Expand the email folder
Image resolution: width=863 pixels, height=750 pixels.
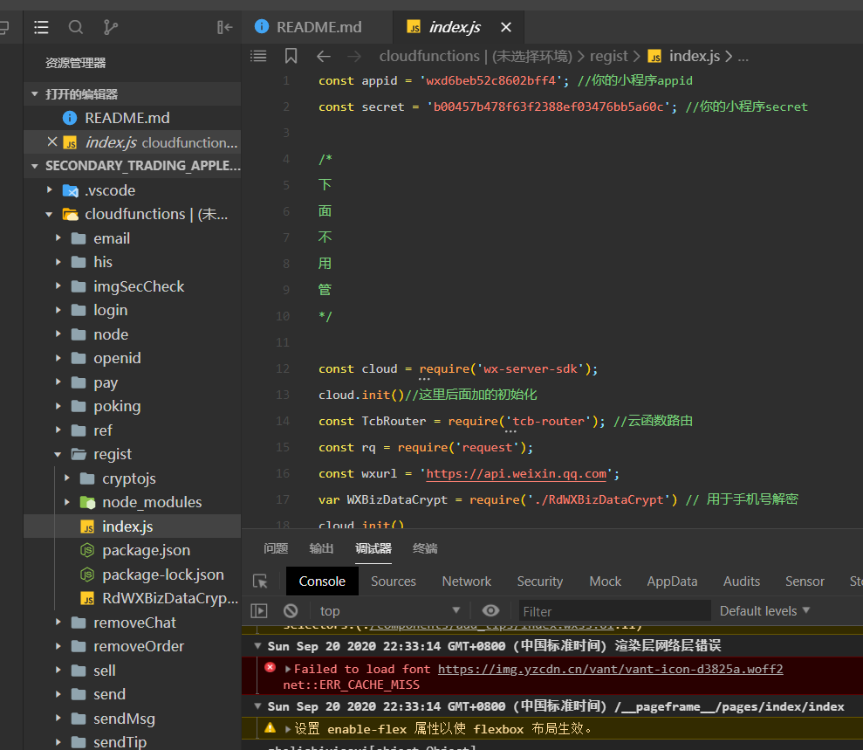click(x=58, y=237)
